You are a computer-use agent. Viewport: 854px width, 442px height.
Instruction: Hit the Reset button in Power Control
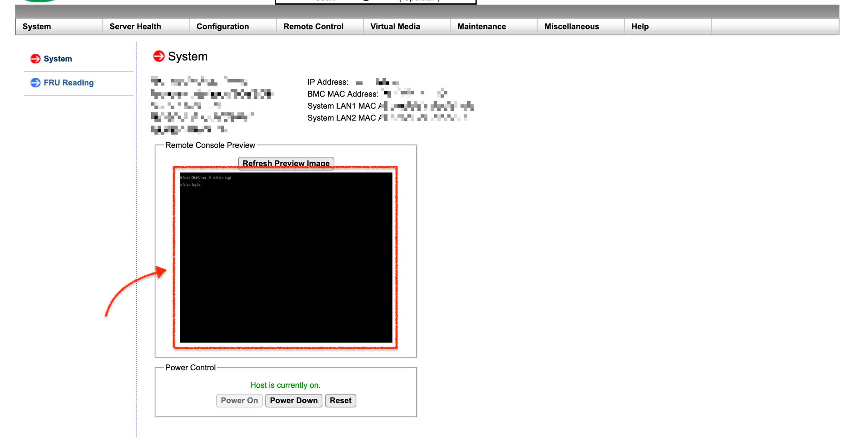[x=340, y=401]
